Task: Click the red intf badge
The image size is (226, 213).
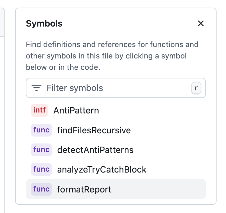Action: (39, 110)
